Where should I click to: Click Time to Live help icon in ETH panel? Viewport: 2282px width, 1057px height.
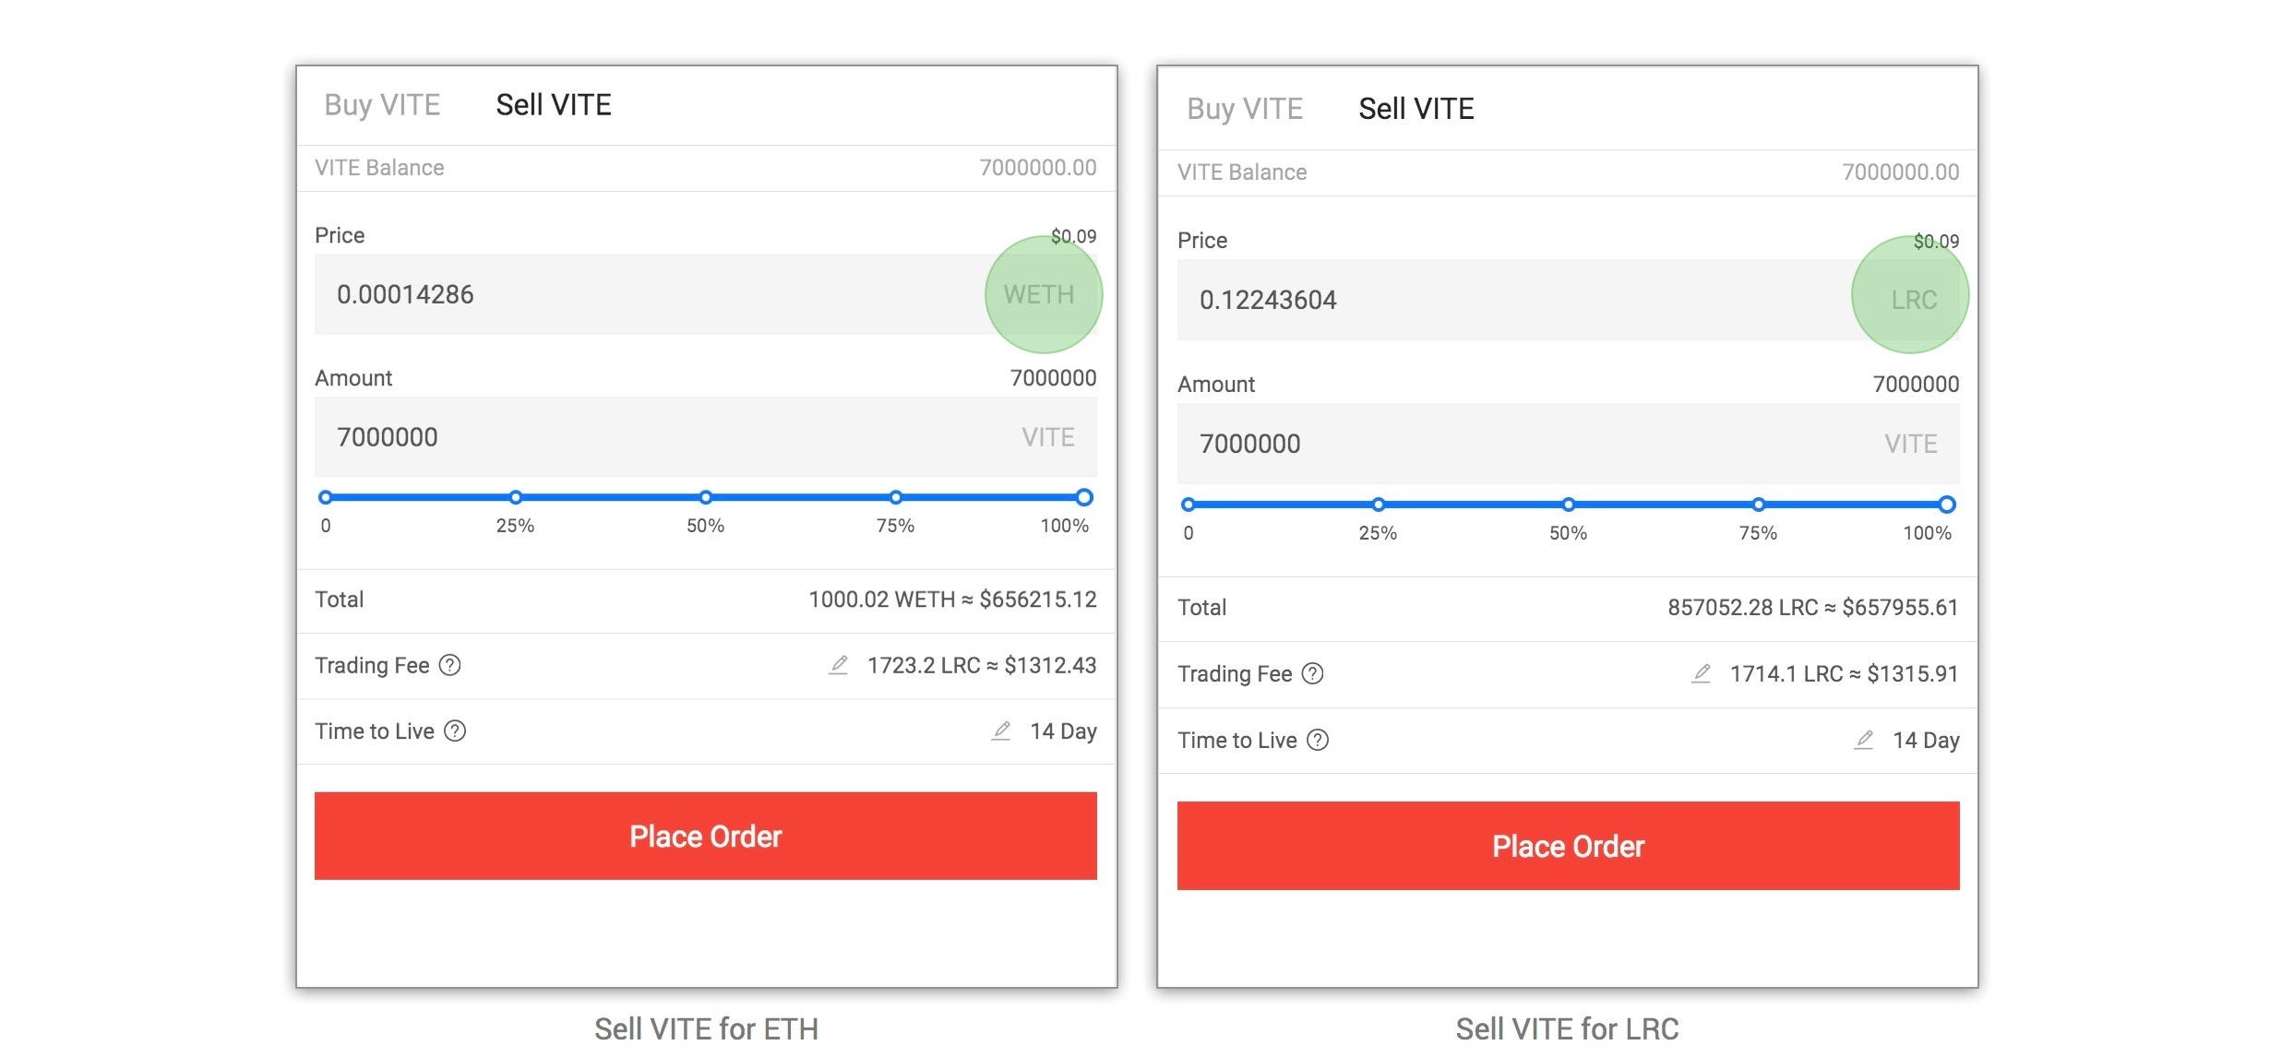(455, 730)
